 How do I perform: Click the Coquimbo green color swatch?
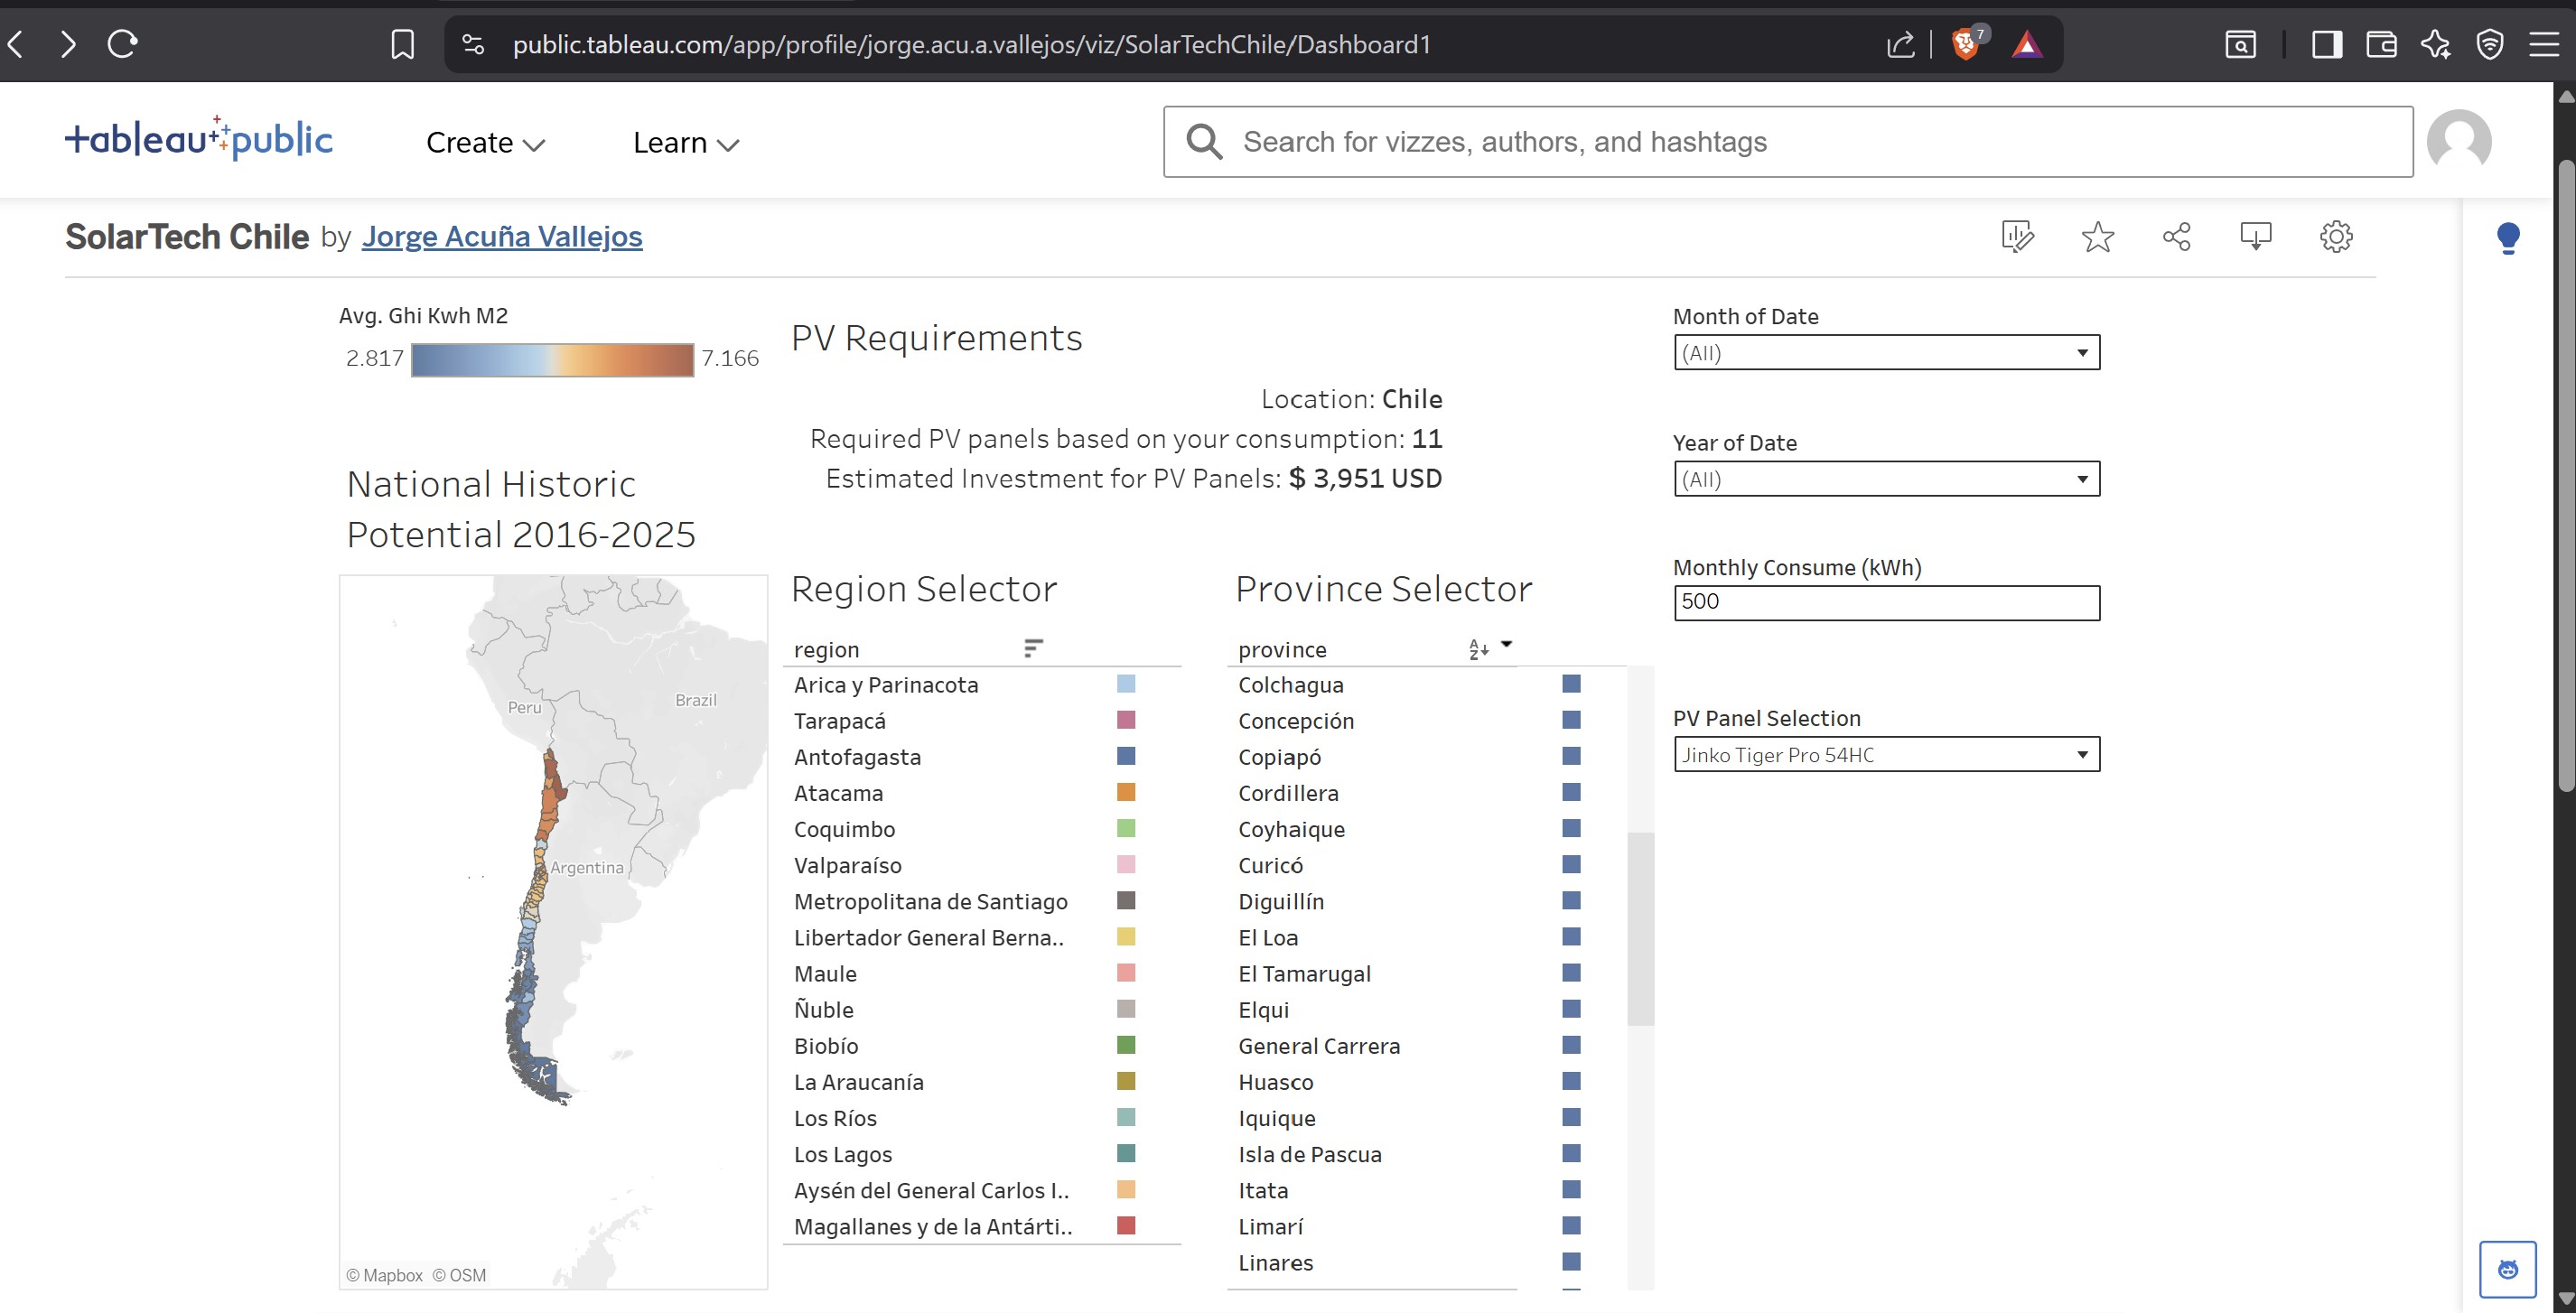click(x=1126, y=828)
